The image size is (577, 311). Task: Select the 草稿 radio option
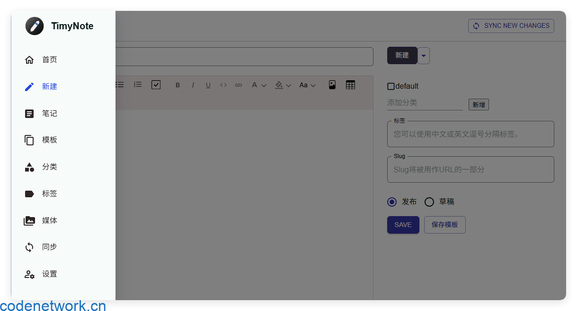(429, 202)
